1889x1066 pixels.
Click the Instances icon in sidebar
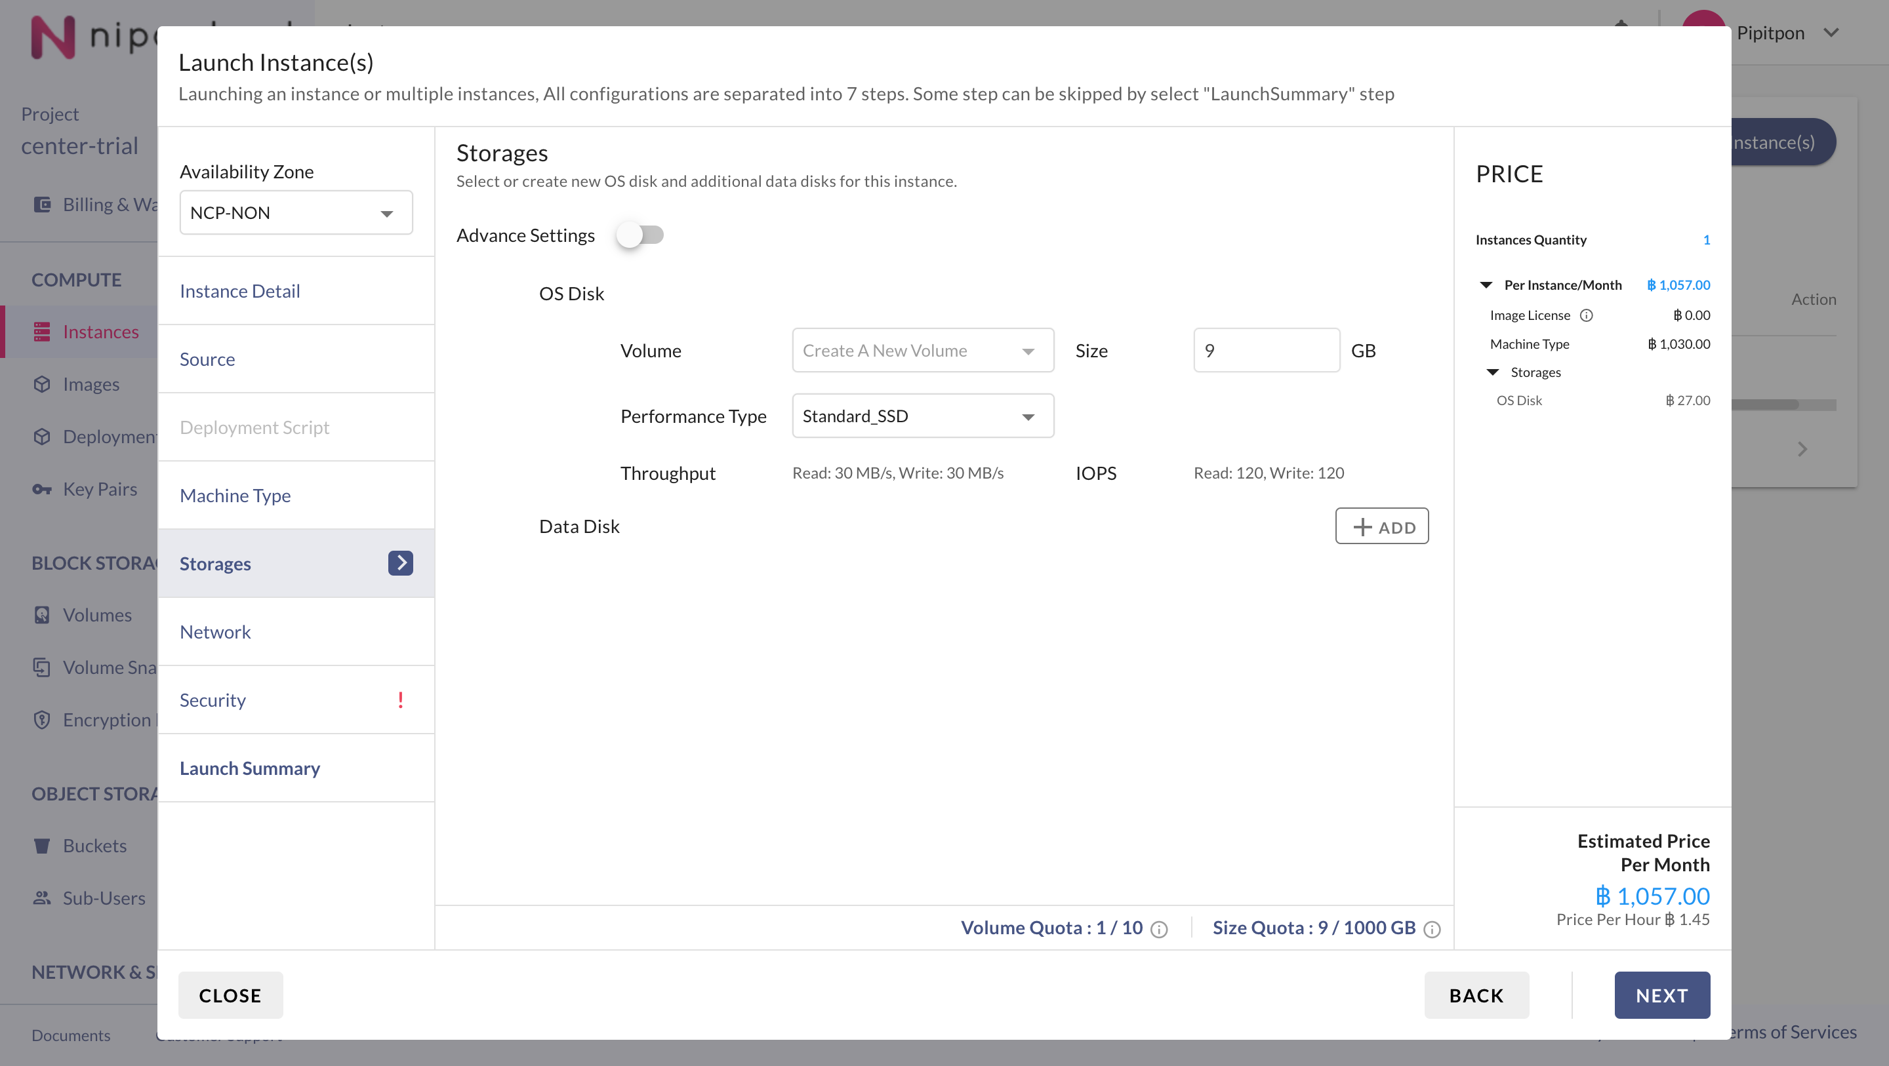42,332
